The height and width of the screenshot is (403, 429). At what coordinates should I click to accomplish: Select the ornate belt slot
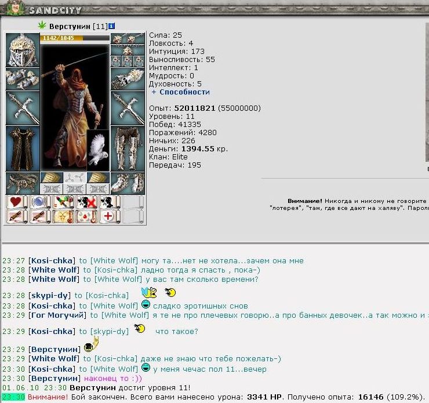[x=23, y=183]
